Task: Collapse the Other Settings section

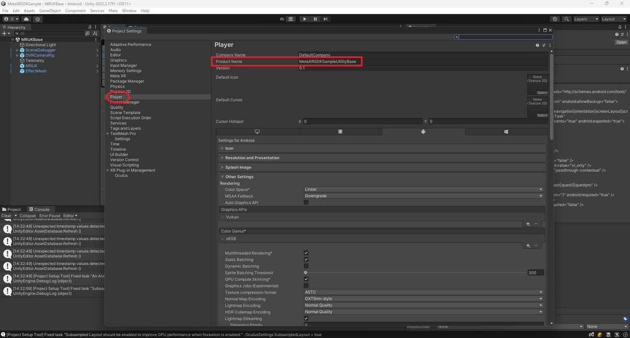Action: [382, 177]
